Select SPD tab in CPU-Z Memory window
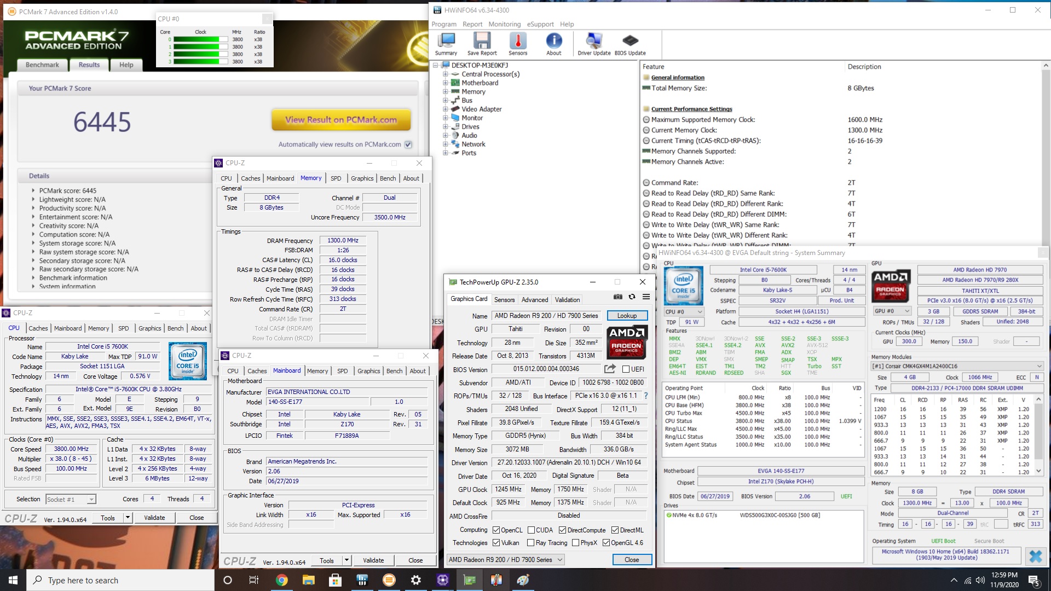This screenshot has height=591, width=1051. (x=336, y=178)
